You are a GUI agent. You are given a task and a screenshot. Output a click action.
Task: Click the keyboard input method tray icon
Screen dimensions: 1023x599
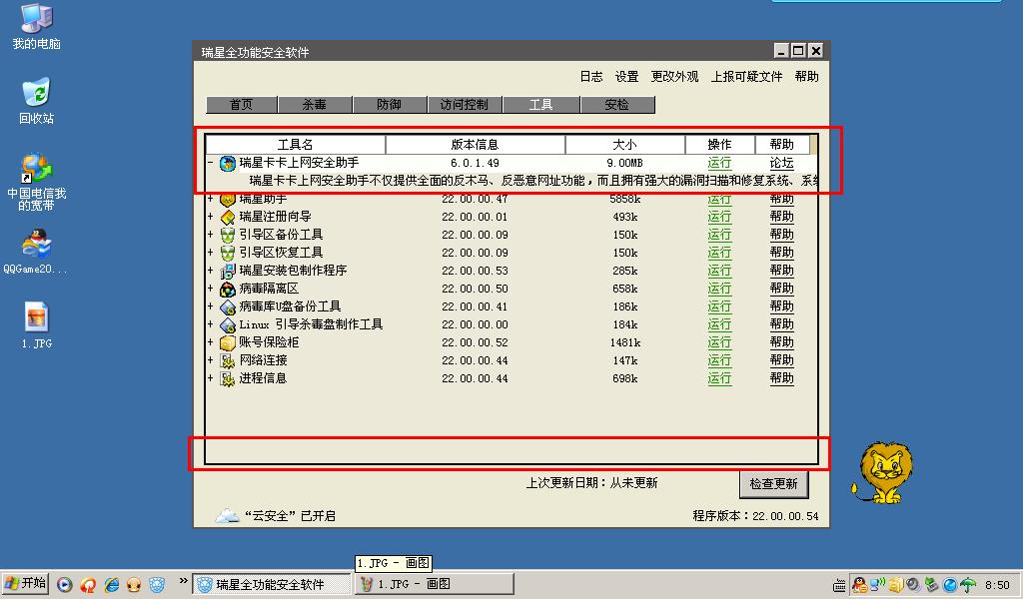point(839,586)
